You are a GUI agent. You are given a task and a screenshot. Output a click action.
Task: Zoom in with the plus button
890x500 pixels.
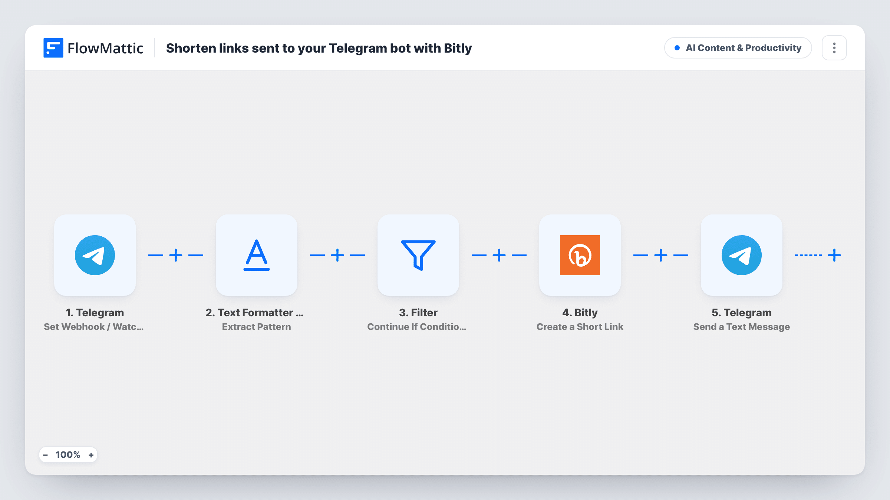coord(91,455)
